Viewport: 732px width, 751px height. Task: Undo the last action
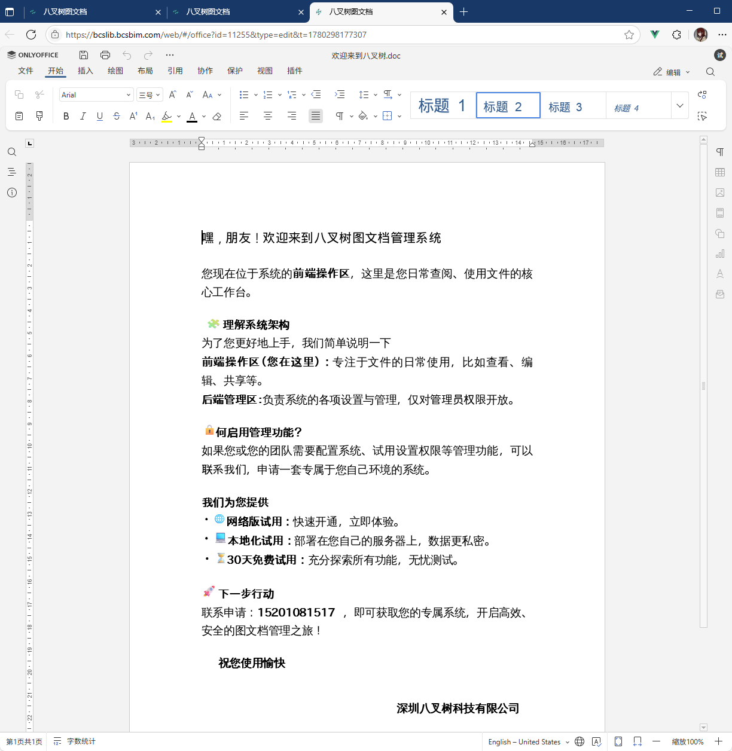click(127, 55)
